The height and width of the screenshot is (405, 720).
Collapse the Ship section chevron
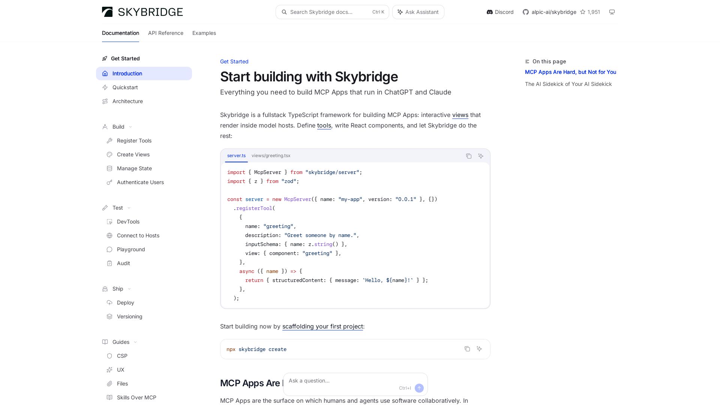point(129,289)
